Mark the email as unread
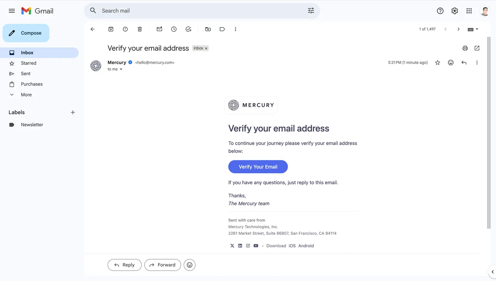 click(x=159, y=29)
